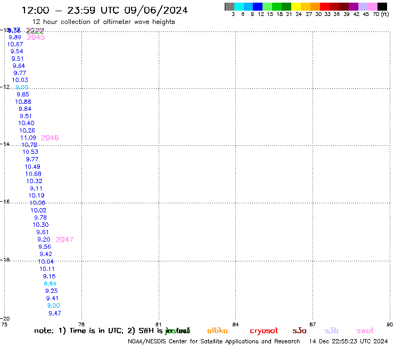Click the pink time label 2046
Screen dimensions: 394x346
pyautogui.click(x=50, y=138)
